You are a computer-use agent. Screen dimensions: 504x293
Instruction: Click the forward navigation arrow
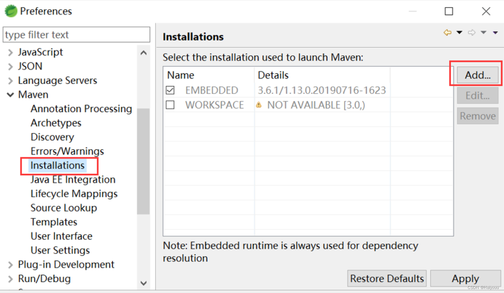coord(472,32)
